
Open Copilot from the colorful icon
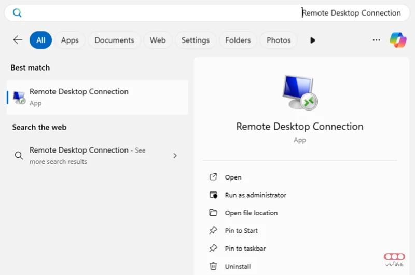coord(398,40)
